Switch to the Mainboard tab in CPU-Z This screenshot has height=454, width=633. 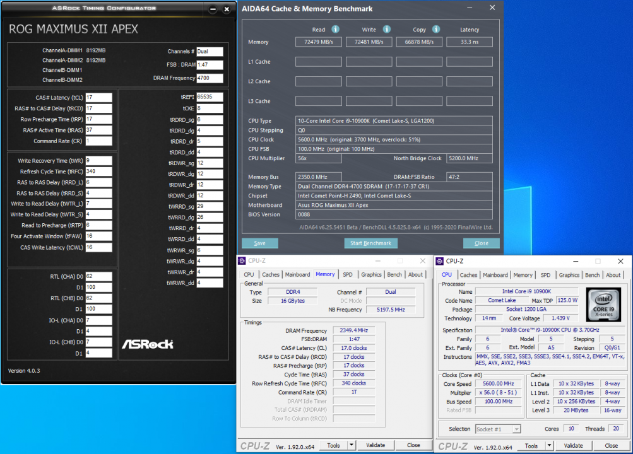click(x=297, y=274)
